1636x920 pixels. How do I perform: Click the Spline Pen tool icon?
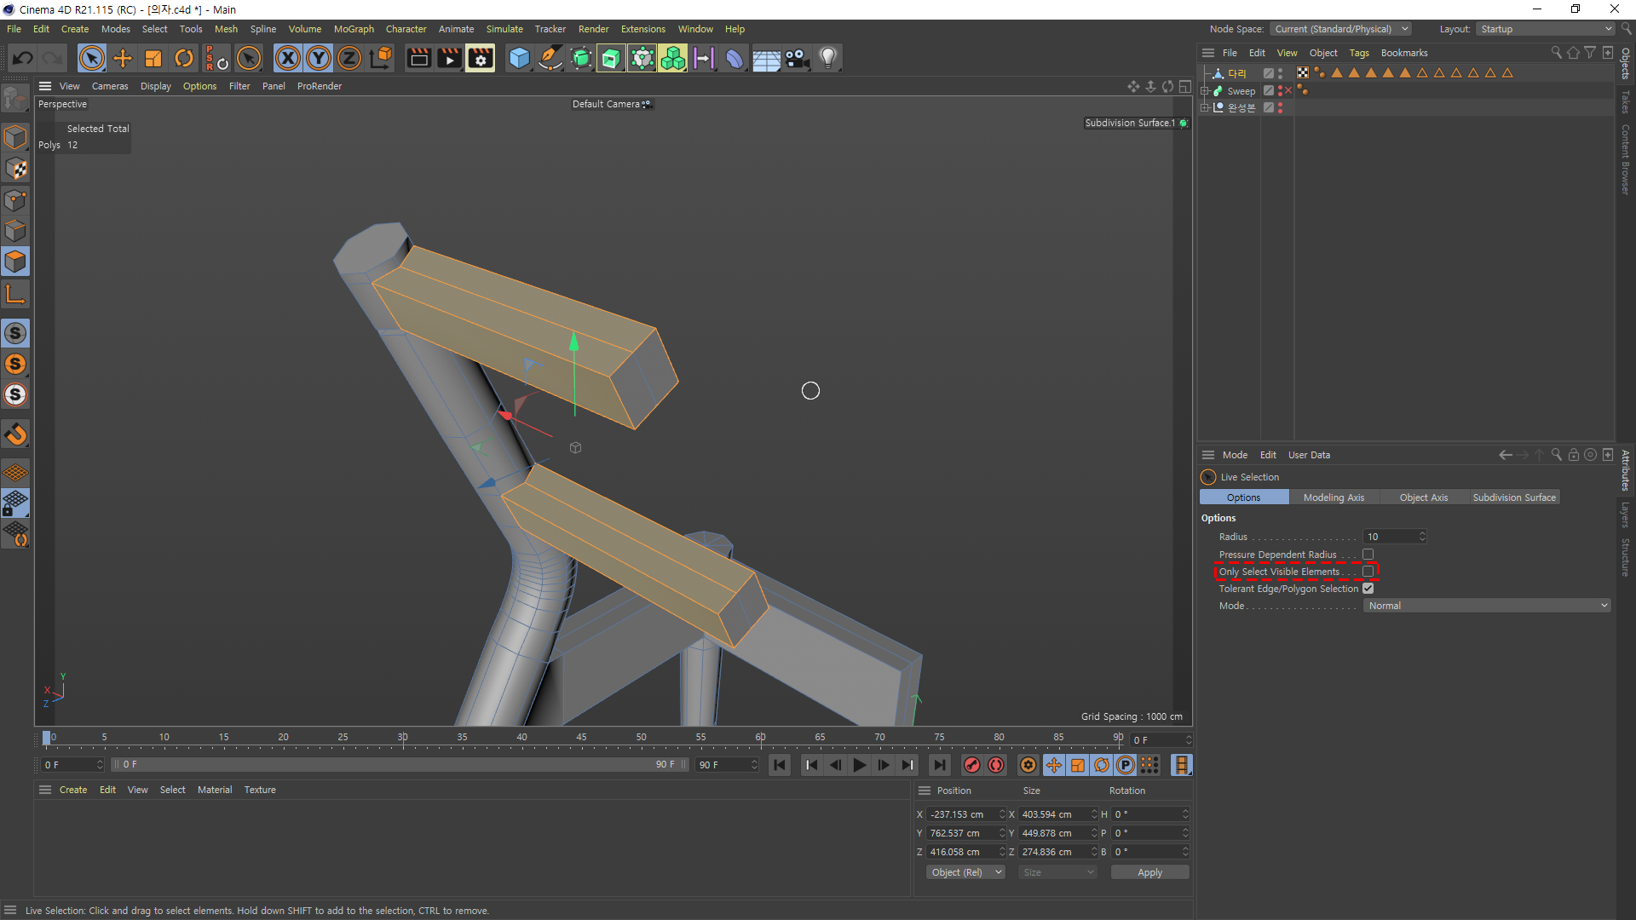point(550,58)
